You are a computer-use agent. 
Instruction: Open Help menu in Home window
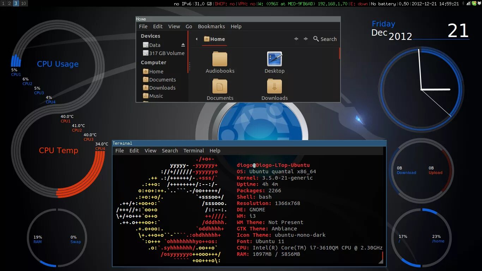pos(236,26)
